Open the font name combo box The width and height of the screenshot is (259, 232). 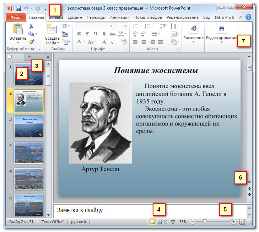click(94, 26)
